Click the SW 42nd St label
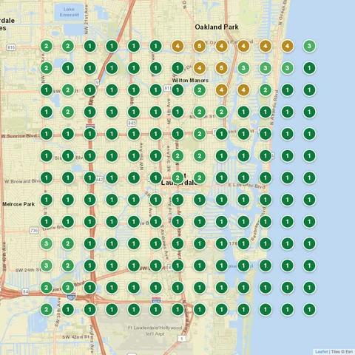Screen dimensions: 355x355 click(x=75, y=337)
